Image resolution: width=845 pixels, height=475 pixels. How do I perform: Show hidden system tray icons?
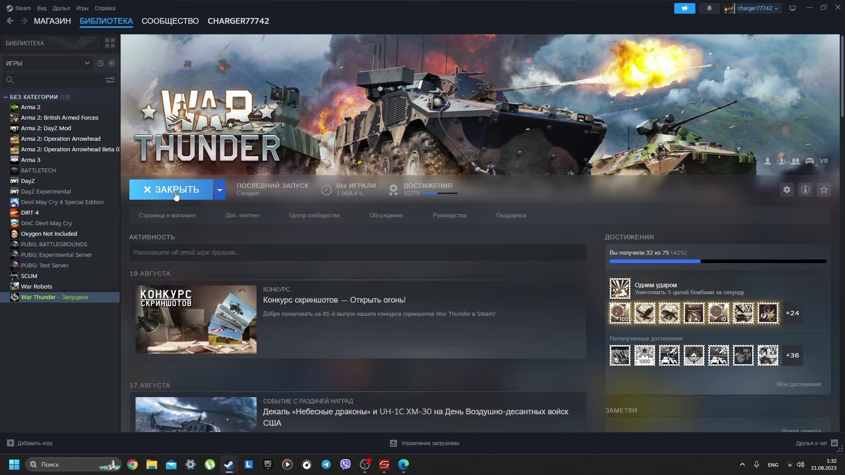(x=742, y=464)
